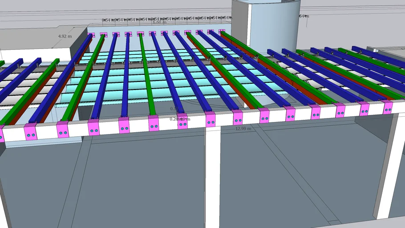This screenshot has width=405, height=228.
Task: Select the cylindrical tower at the top
Action: [x=266, y=21]
